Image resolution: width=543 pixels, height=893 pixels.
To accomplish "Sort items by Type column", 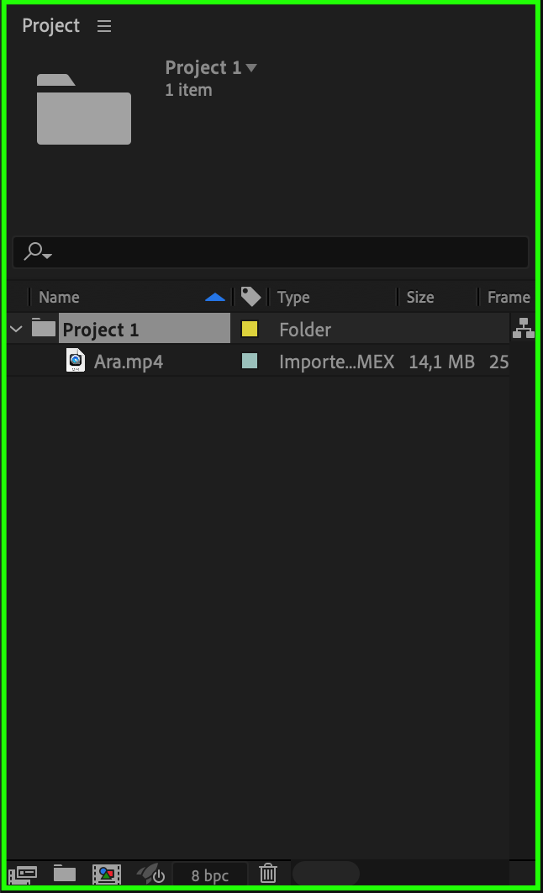I will (293, 298).
